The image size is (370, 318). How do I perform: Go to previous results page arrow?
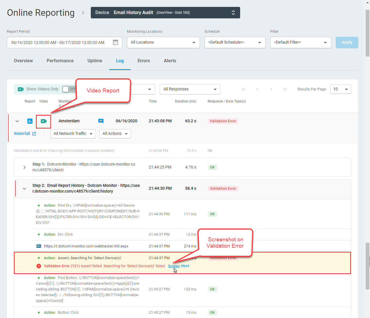click(x=257, y=89)
